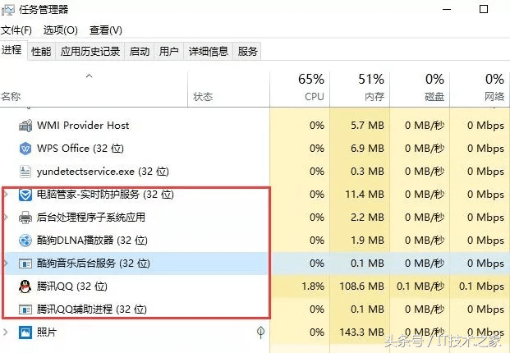The image size is (510, 353).
Task: Open the 选项(O) menu
Action: tap(60, 30)
